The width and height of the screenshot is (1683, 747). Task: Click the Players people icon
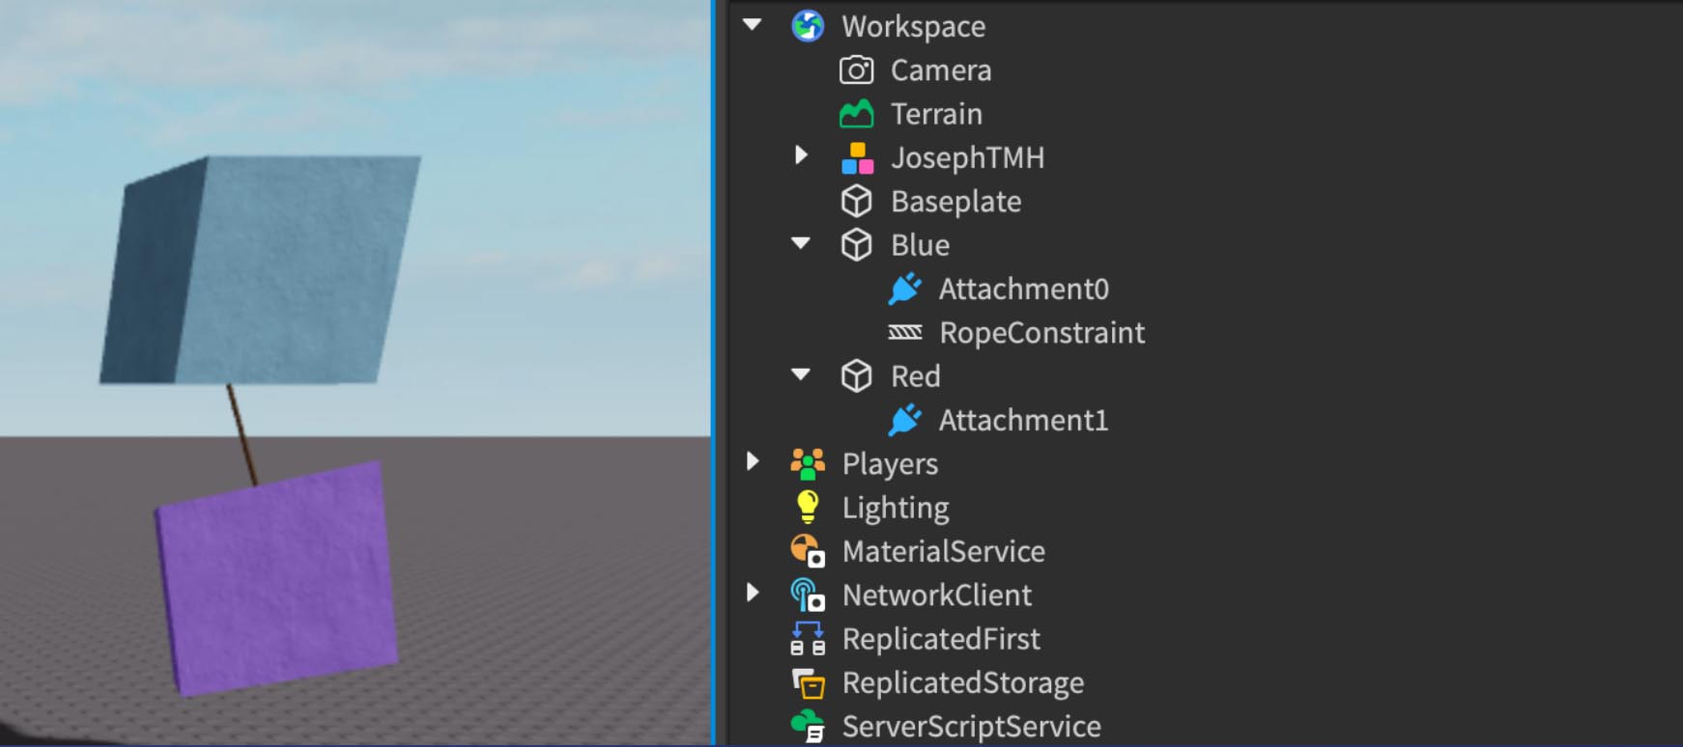tap(808, 463)
